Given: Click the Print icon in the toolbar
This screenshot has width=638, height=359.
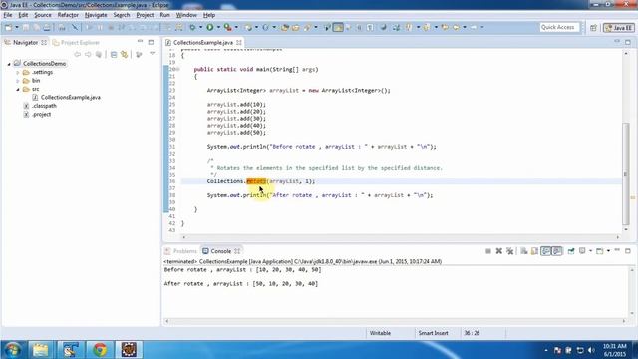Looking at the screenshot, I should pyautogui.click(x=47, y=27).
